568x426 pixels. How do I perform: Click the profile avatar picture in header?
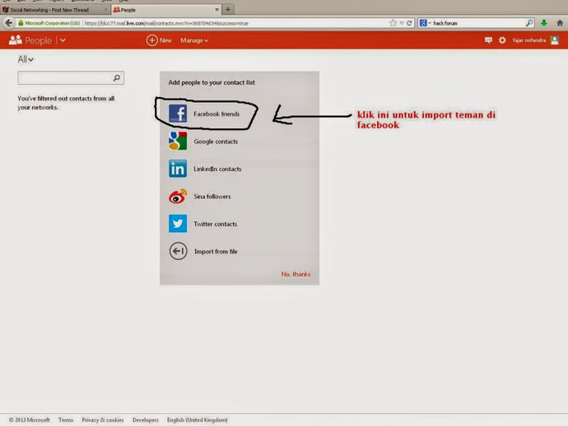(x=555, y=40)
